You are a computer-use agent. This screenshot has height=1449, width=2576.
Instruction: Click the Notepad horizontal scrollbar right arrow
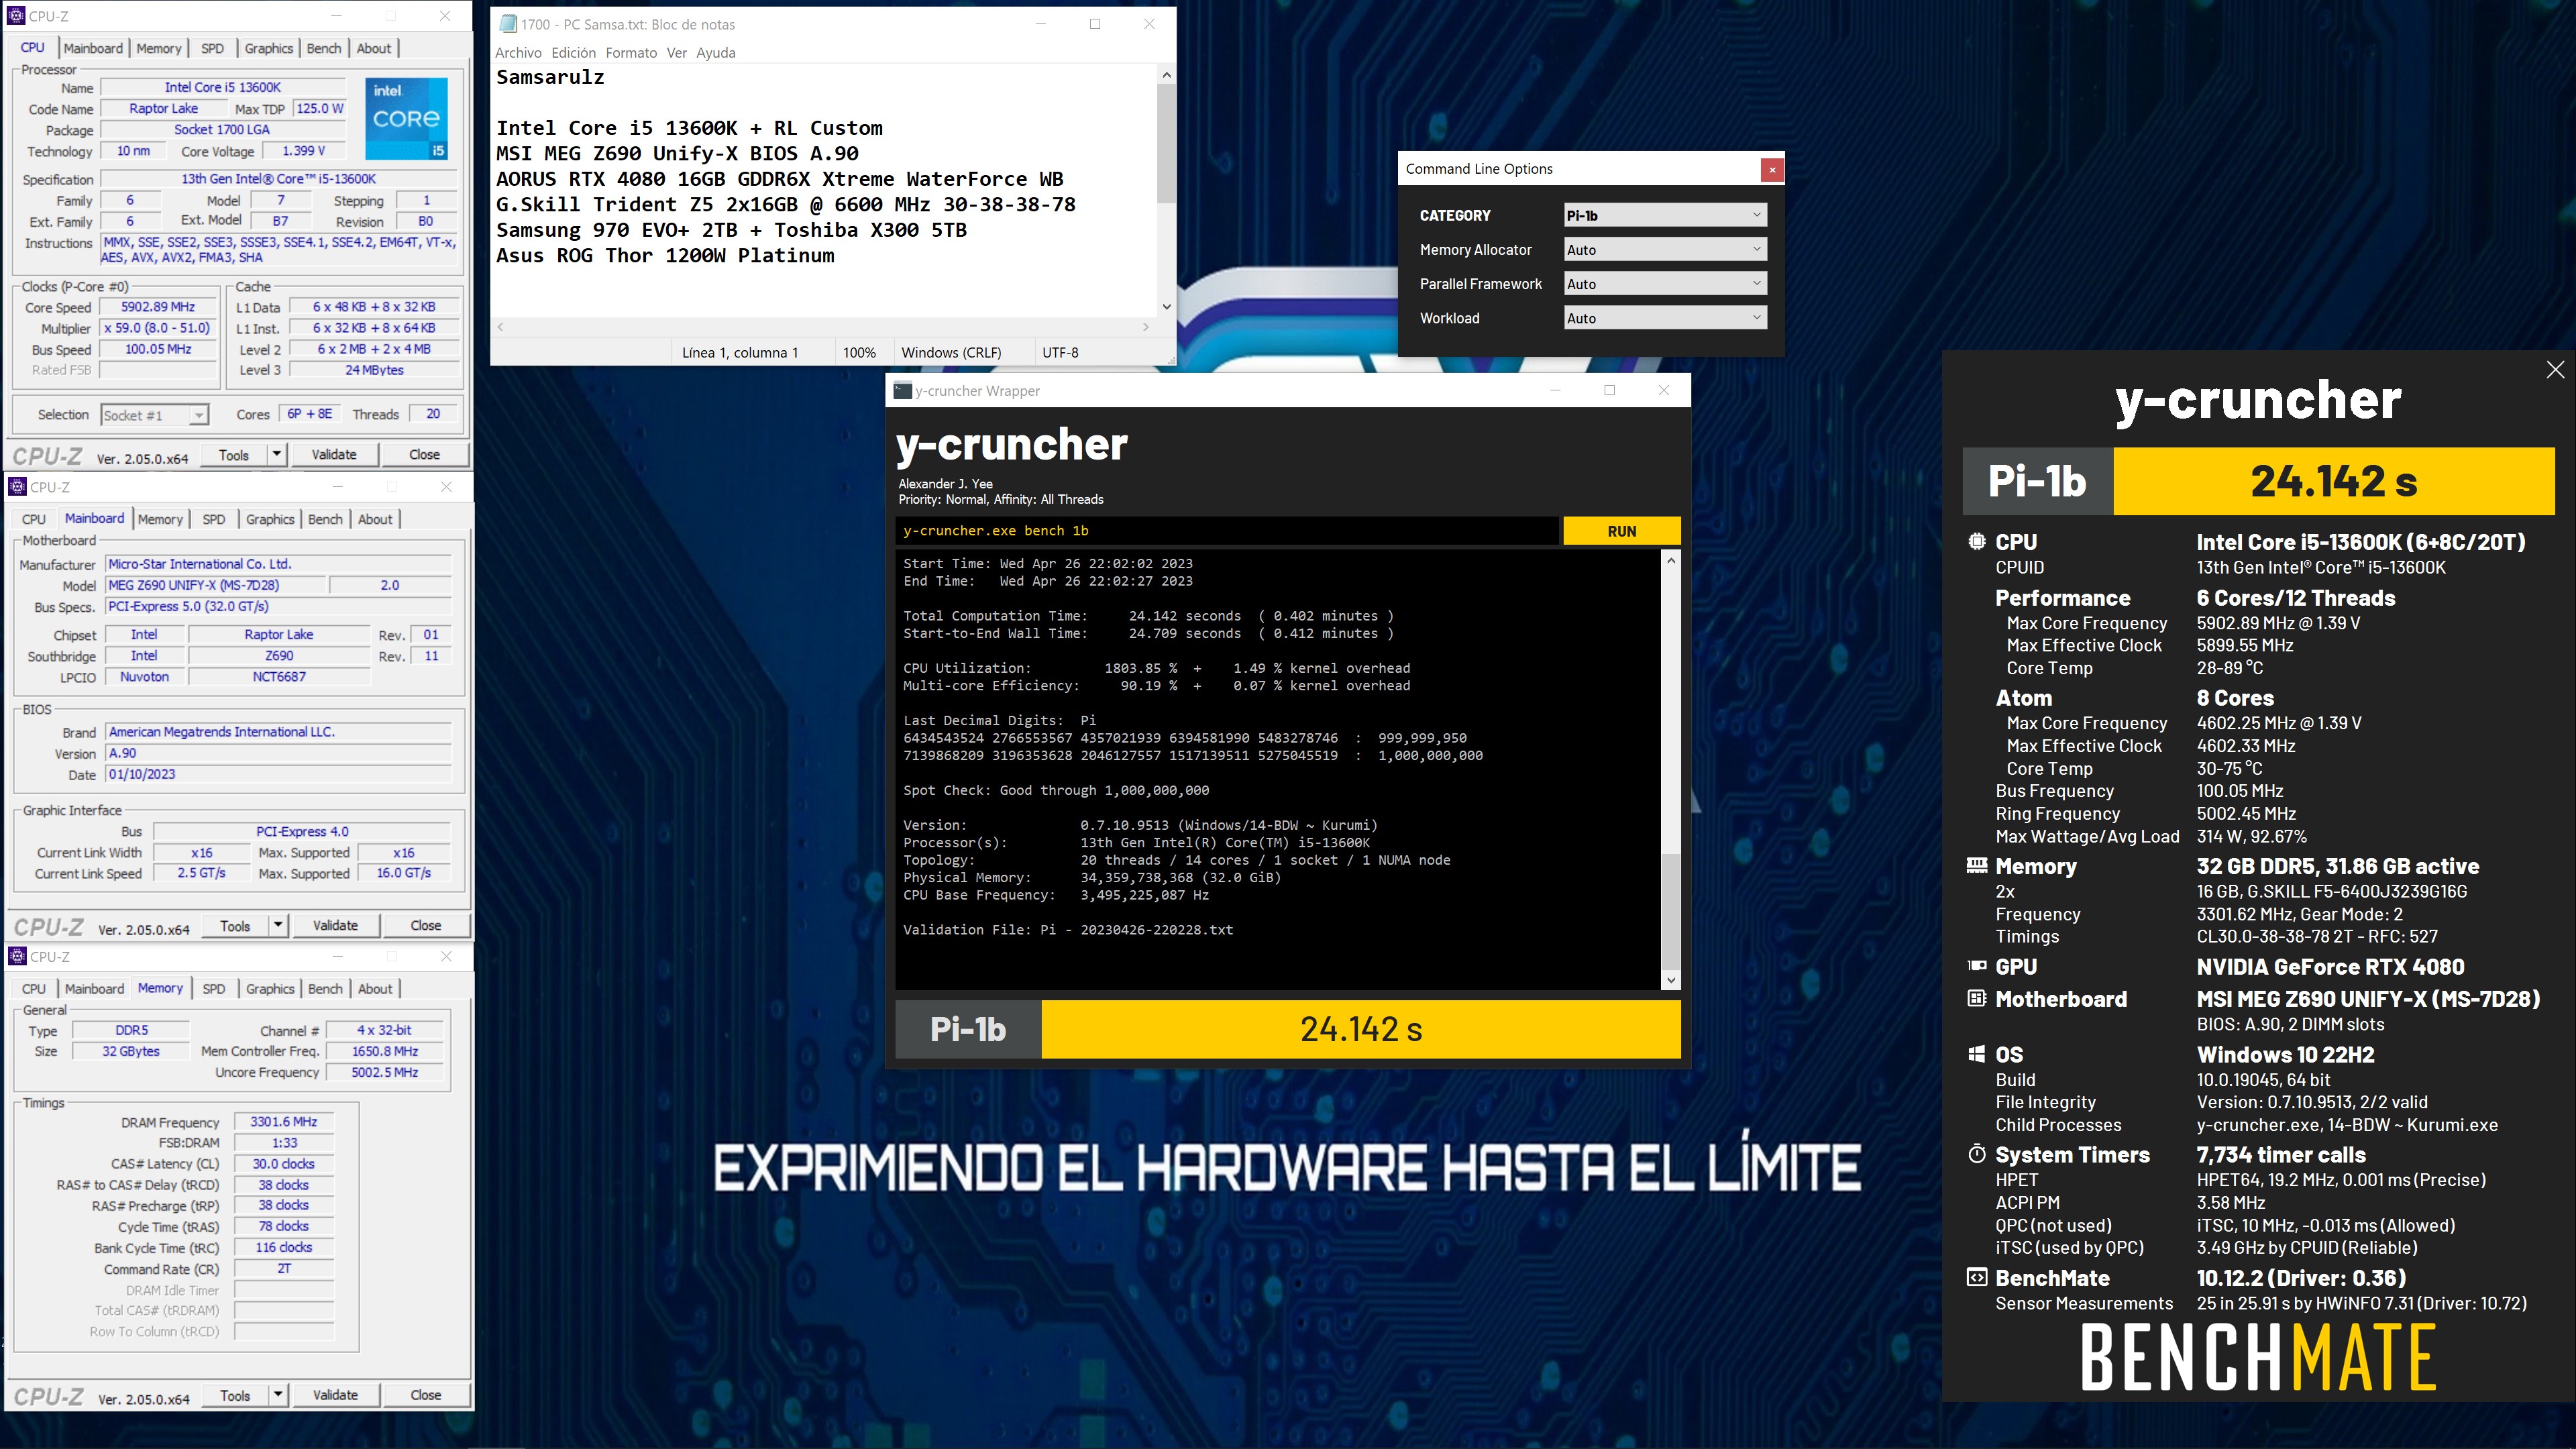(x=1146, y=327)
